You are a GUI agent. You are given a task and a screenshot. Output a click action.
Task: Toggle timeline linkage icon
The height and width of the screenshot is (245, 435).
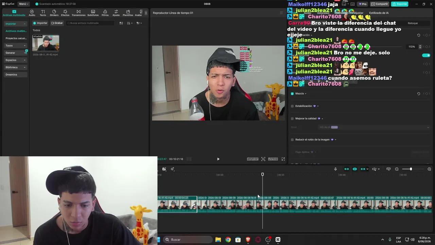tap(363, 169)
